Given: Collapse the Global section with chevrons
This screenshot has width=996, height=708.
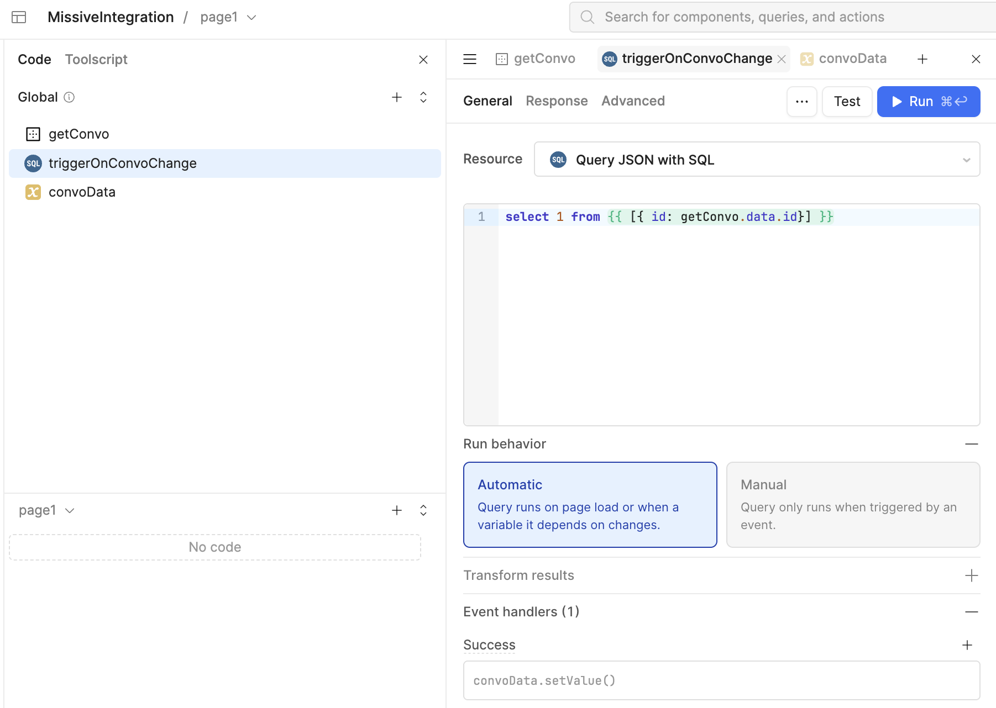Looking at the screenshot, I should pyautogui.click(x=423, y=97).
